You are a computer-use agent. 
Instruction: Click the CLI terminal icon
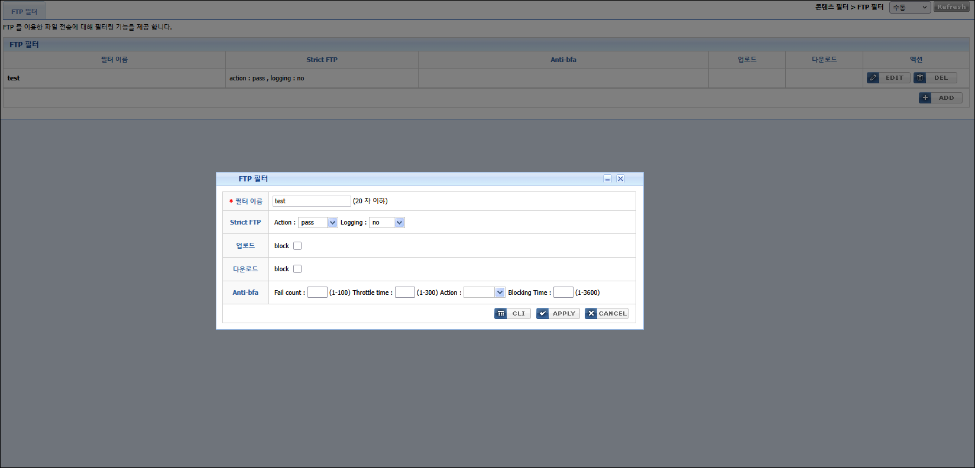click(501, 314)
